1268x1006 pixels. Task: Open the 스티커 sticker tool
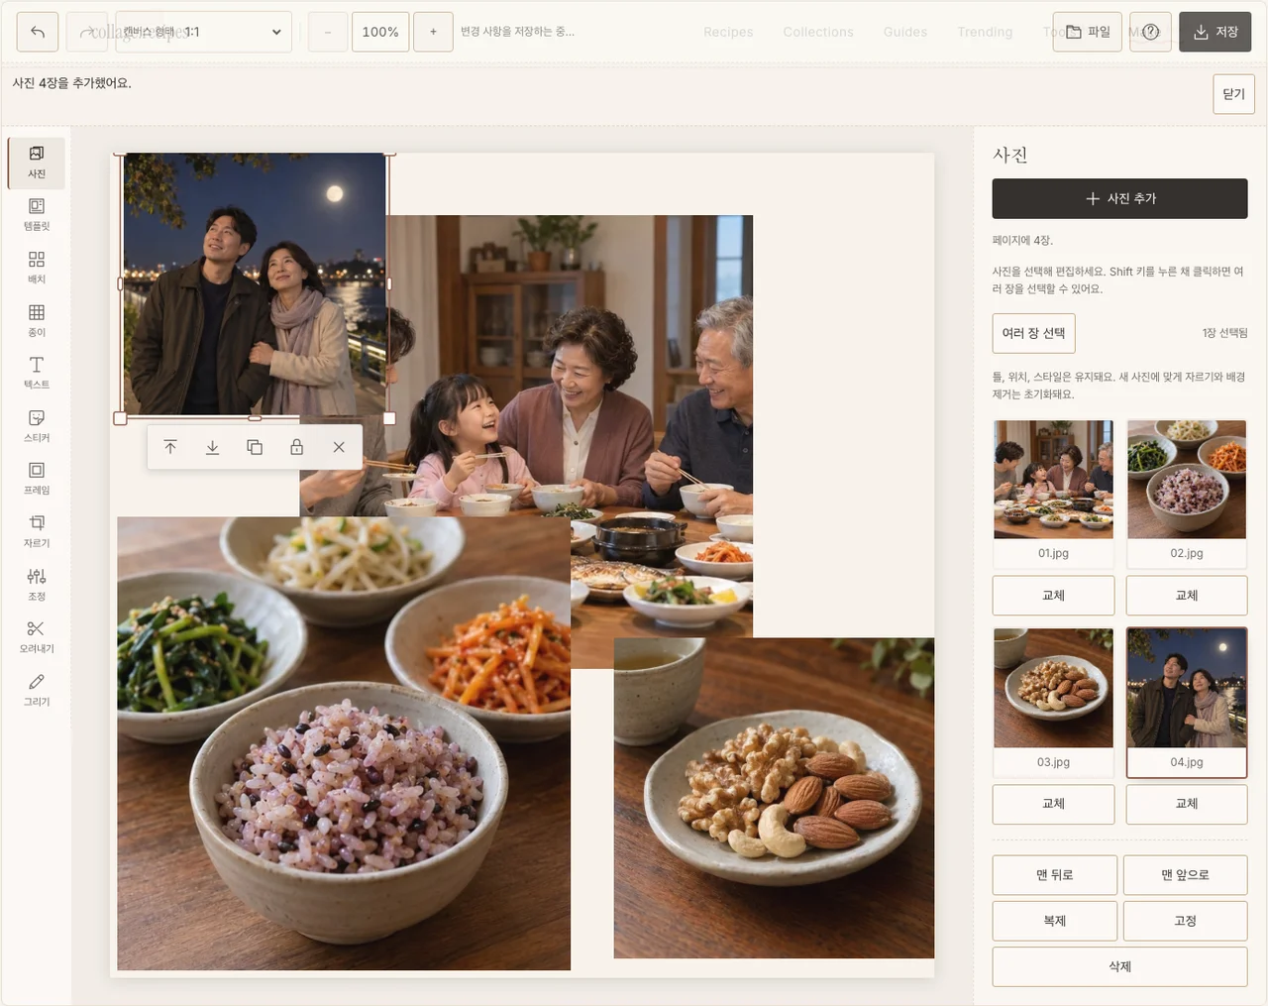tap(37, 426)
